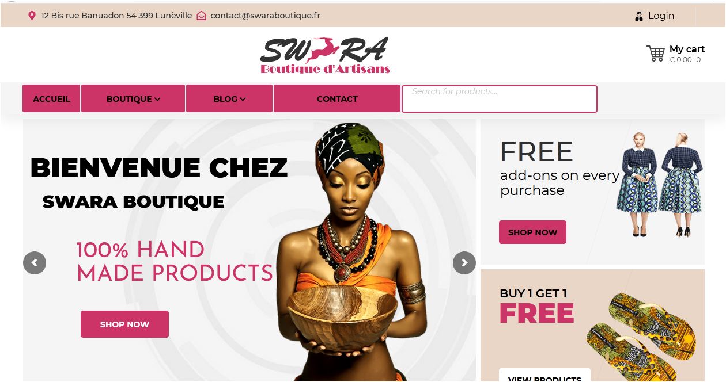
Task: Click the envelope icon beside contact email
Action: point(201,16)
